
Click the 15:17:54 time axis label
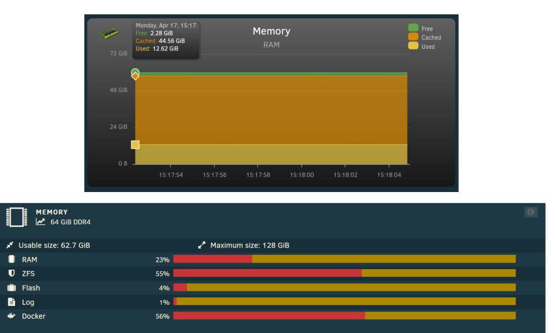[x=171, y=175]
